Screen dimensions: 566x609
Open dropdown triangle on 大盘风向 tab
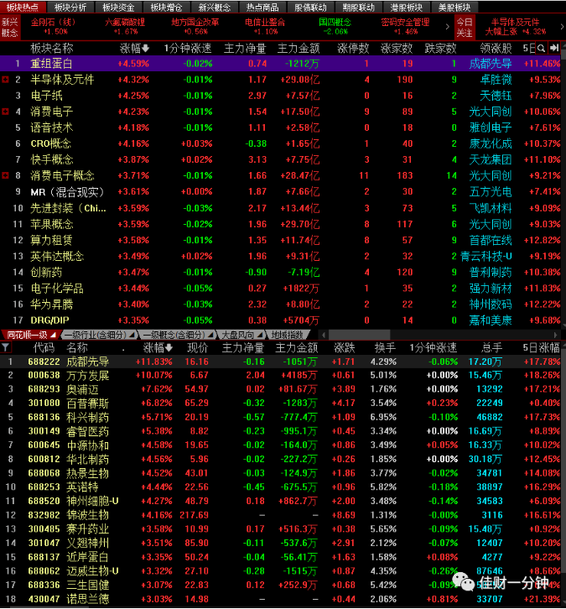point(260,335)
